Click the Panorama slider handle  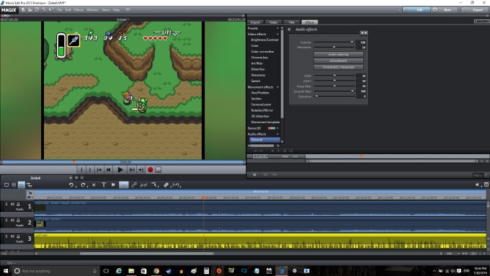pos(334,47)
